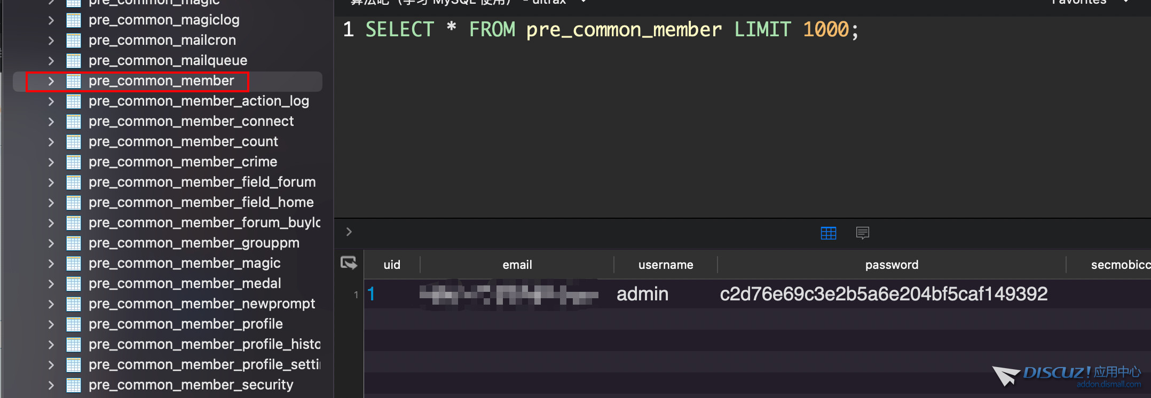Click the uid column header
The height and width of the screenshot is (398, 1151).
click(x=391, y=265)
